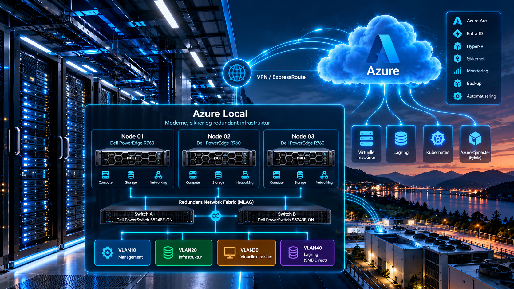Image resolution: width=514 pixels, height=289 pixels.
Task: Click the Backup box icon
Action: [457, 83]
